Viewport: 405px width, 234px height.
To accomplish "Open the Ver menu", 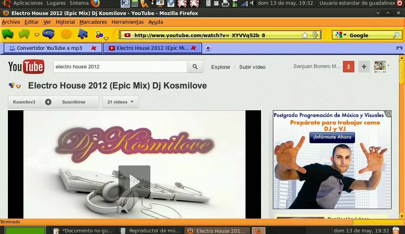I will pyautogui.click(x=47, y=22).
